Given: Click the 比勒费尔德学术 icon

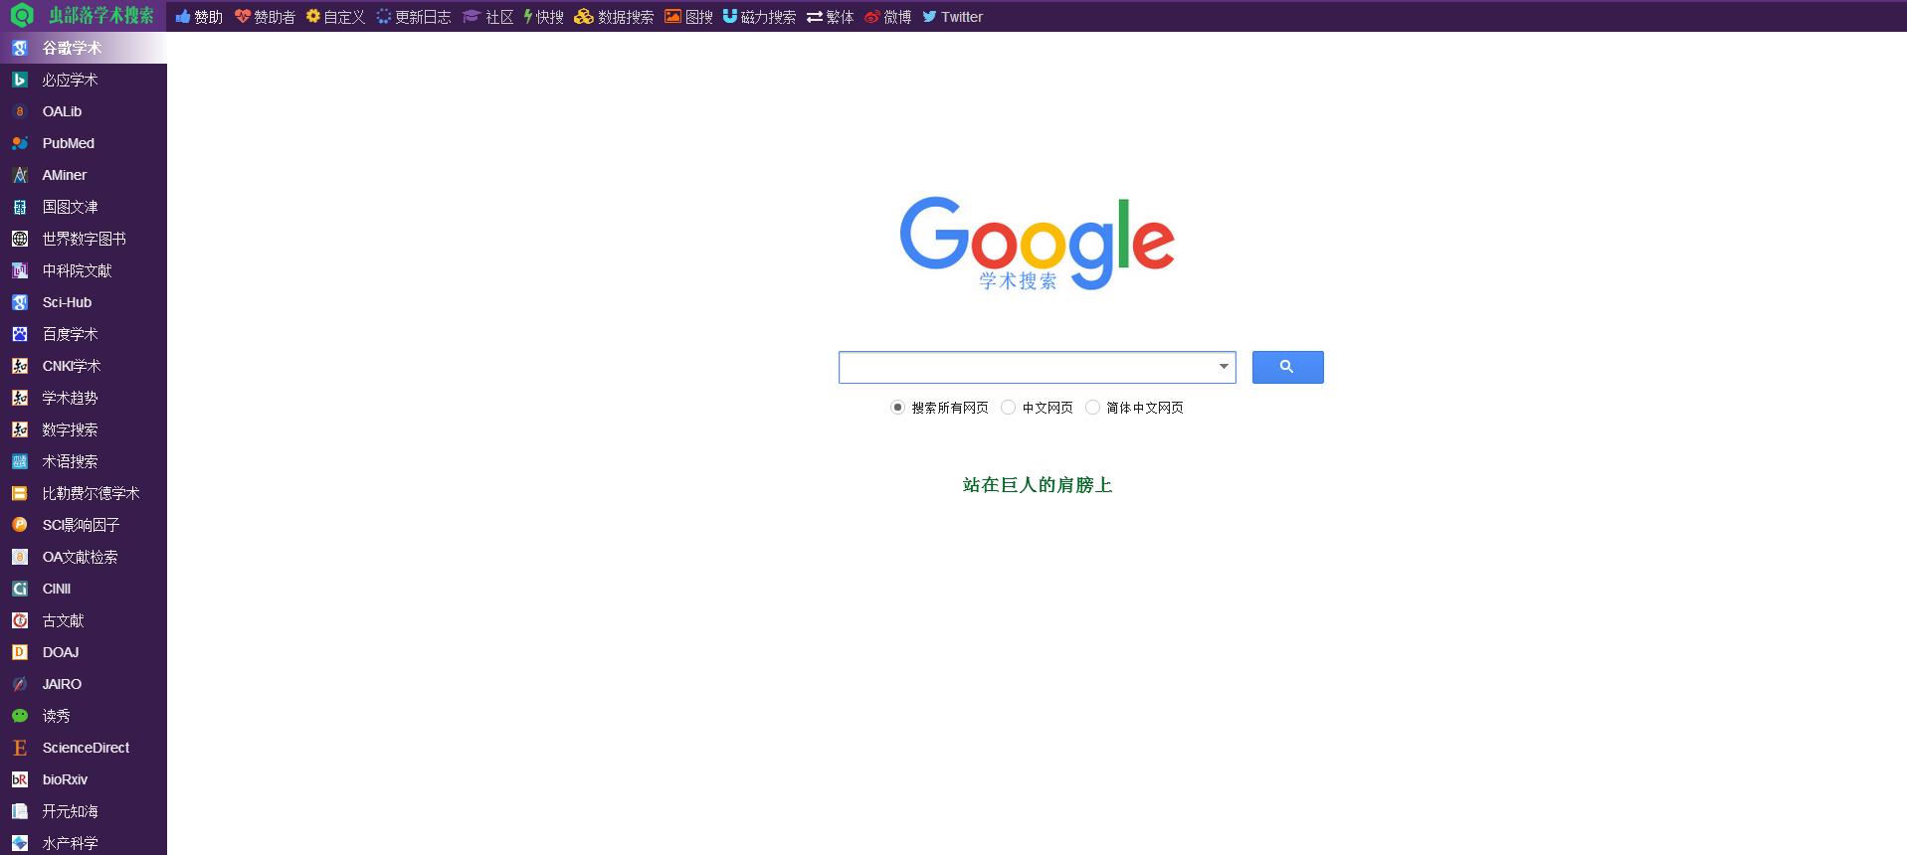Looking at the screenshot, I should (20, 493).
